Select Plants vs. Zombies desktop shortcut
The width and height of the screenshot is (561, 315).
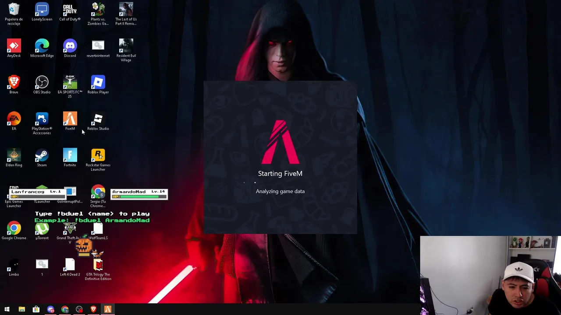98,14
